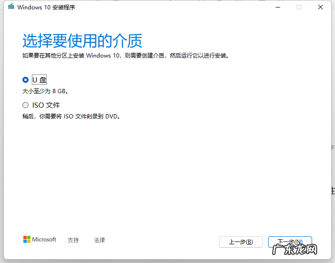
Task: Click the Windows 10 setup title icon
Action: pos(11,7)
